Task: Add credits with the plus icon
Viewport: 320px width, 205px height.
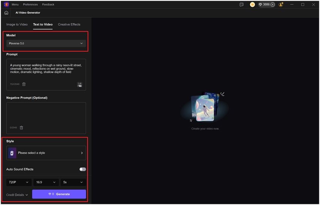Action: 272,4
